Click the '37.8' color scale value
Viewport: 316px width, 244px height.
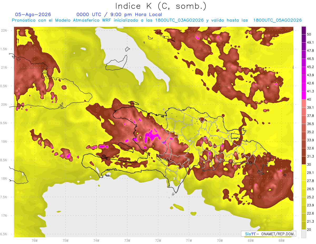click(310, 116)
